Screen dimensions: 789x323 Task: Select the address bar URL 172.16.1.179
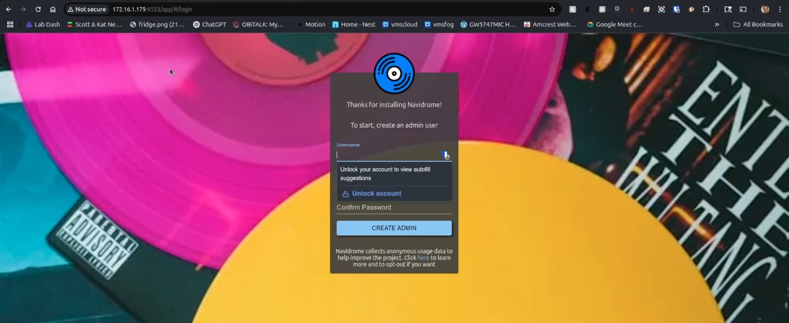(152, 9)
